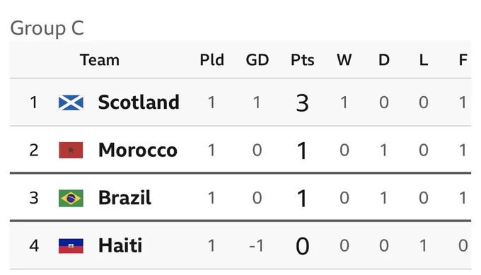Viewport: 481px width, 275px height.
Task: Open the Morocco team link
Action: pos(138,150)
